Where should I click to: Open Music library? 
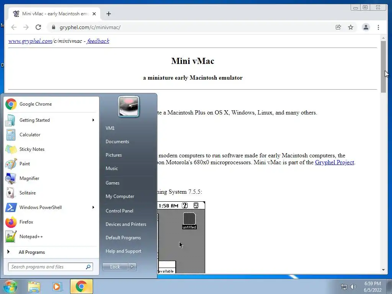[111, 168]
